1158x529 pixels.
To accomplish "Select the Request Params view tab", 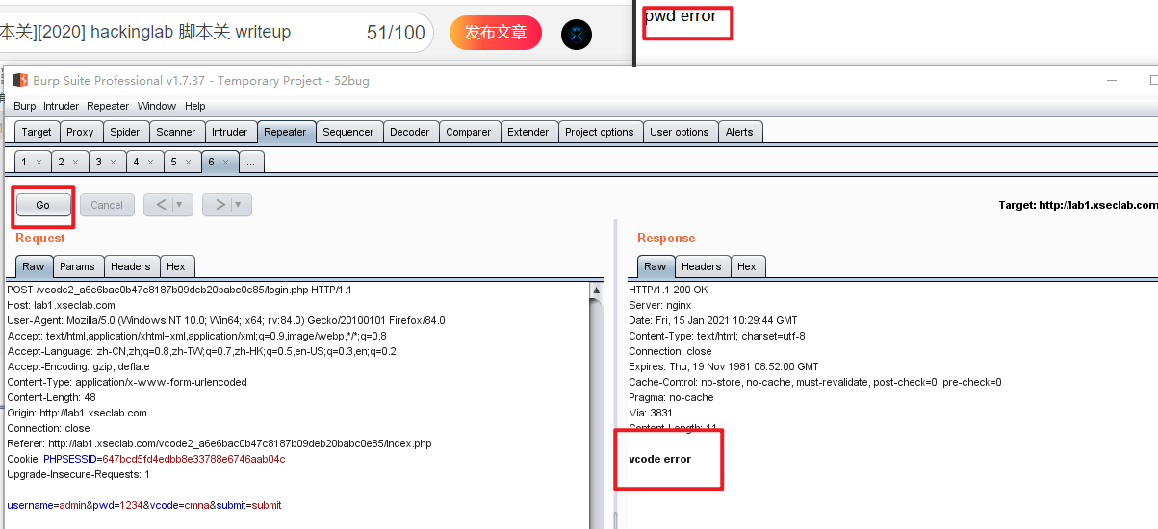I will (x=77, y=266).
